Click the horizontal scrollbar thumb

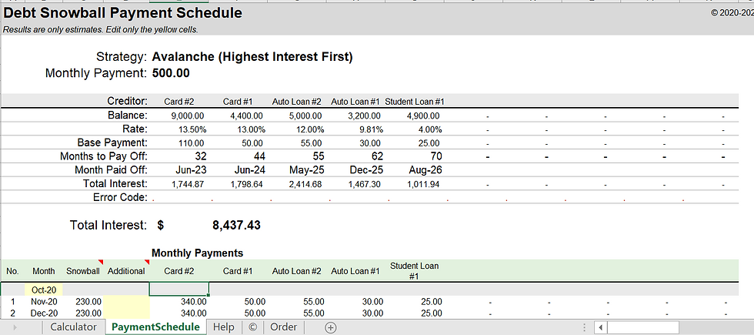643,328
